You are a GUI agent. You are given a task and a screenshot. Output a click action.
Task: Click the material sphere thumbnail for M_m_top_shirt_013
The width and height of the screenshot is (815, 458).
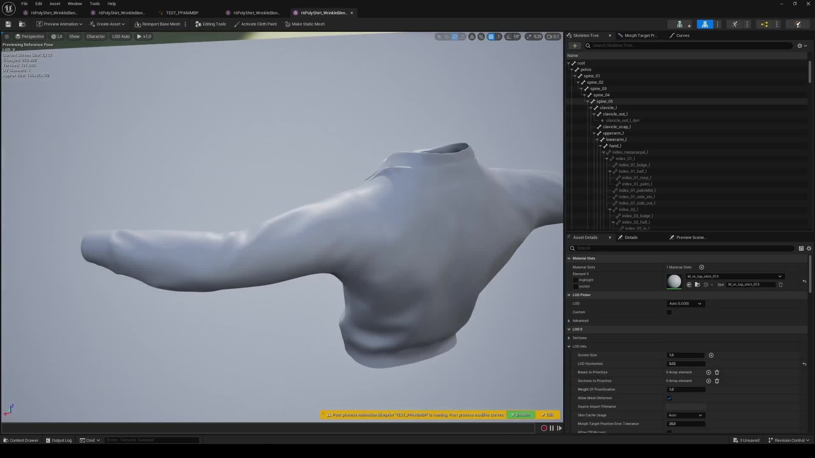(x=674, y=281)
